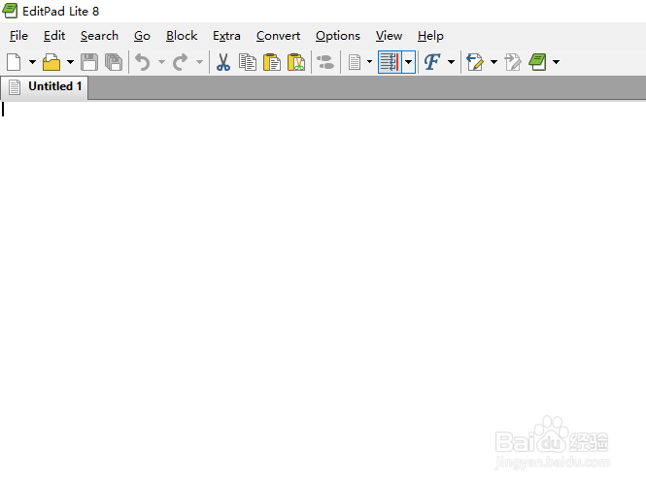This screenshot has width=646, height=485.
Task: Open the Search menu
Action: [99, 36]
